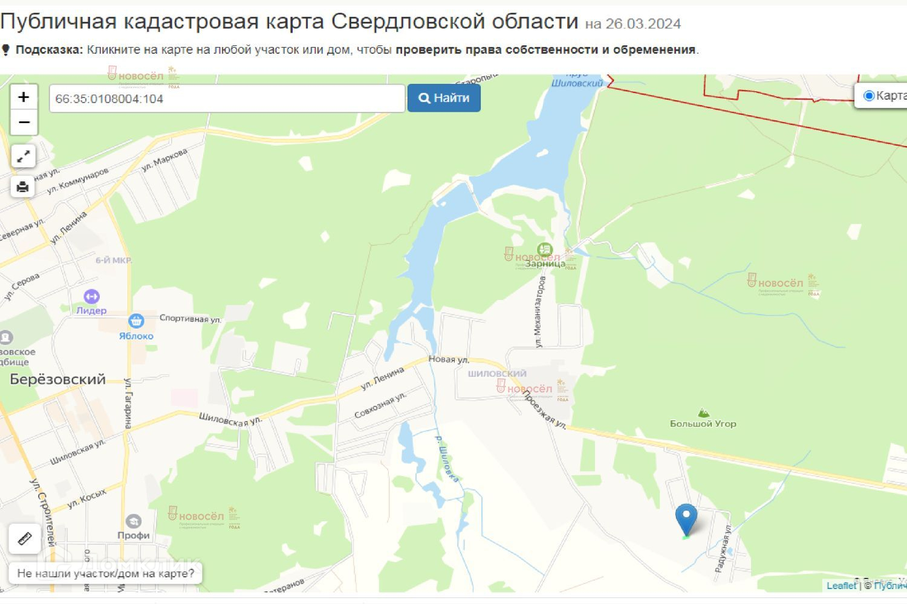The height and width of the screenshot is (604, 907).
Task: Focus the cadastral number search field
Action: click(x=227, y=98)
